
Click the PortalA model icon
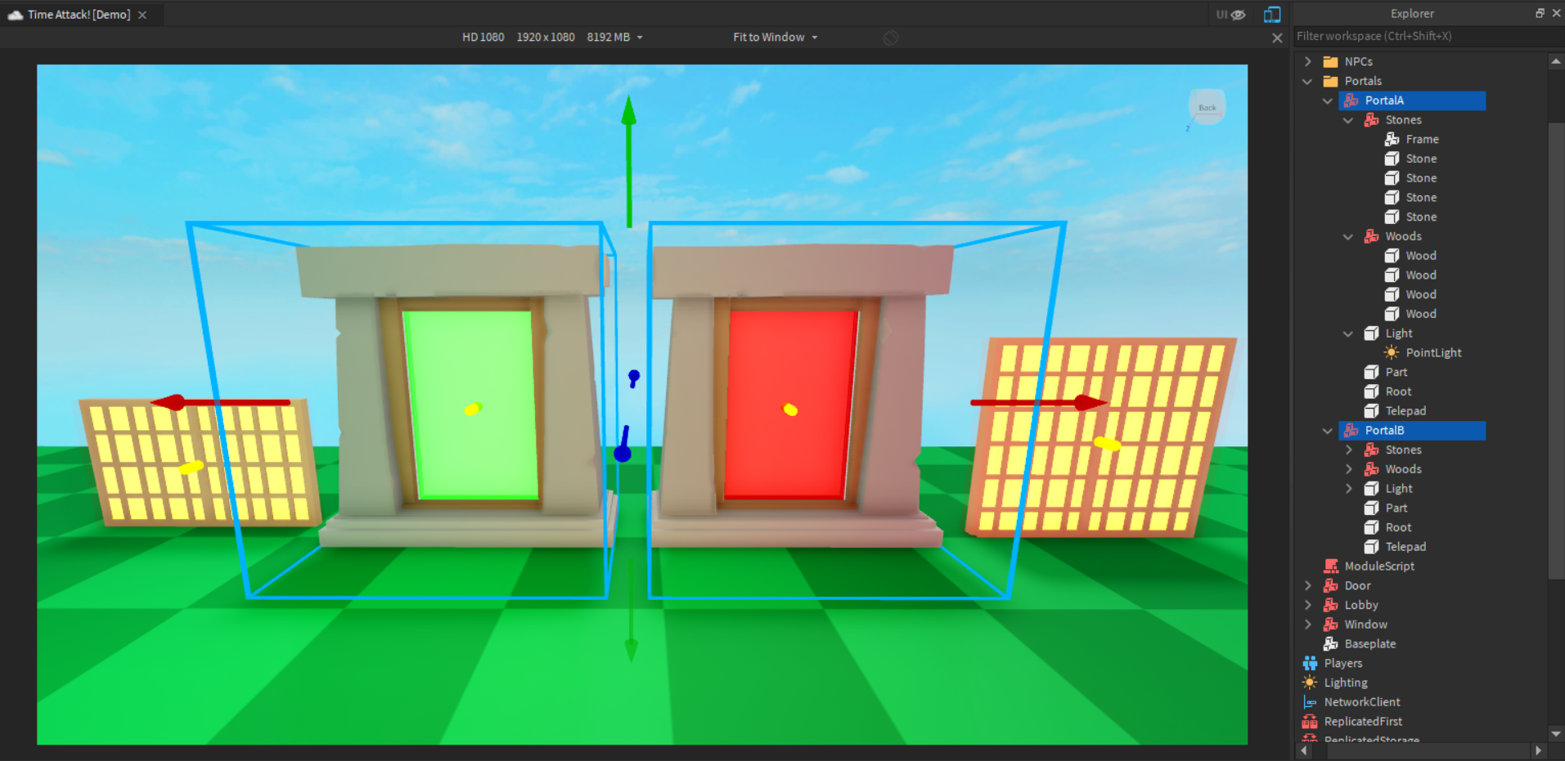[1351, 101]
